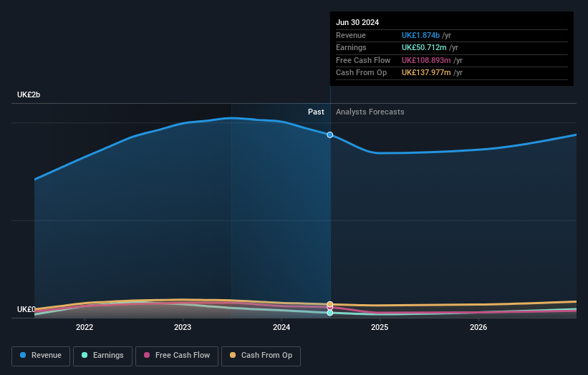
Task: Click the UK£50.712m earnings value
Action: click(x=424, y=47)
